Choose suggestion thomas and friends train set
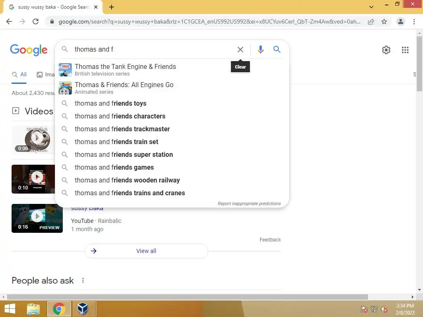423x317 pixels. coord(172,142)
